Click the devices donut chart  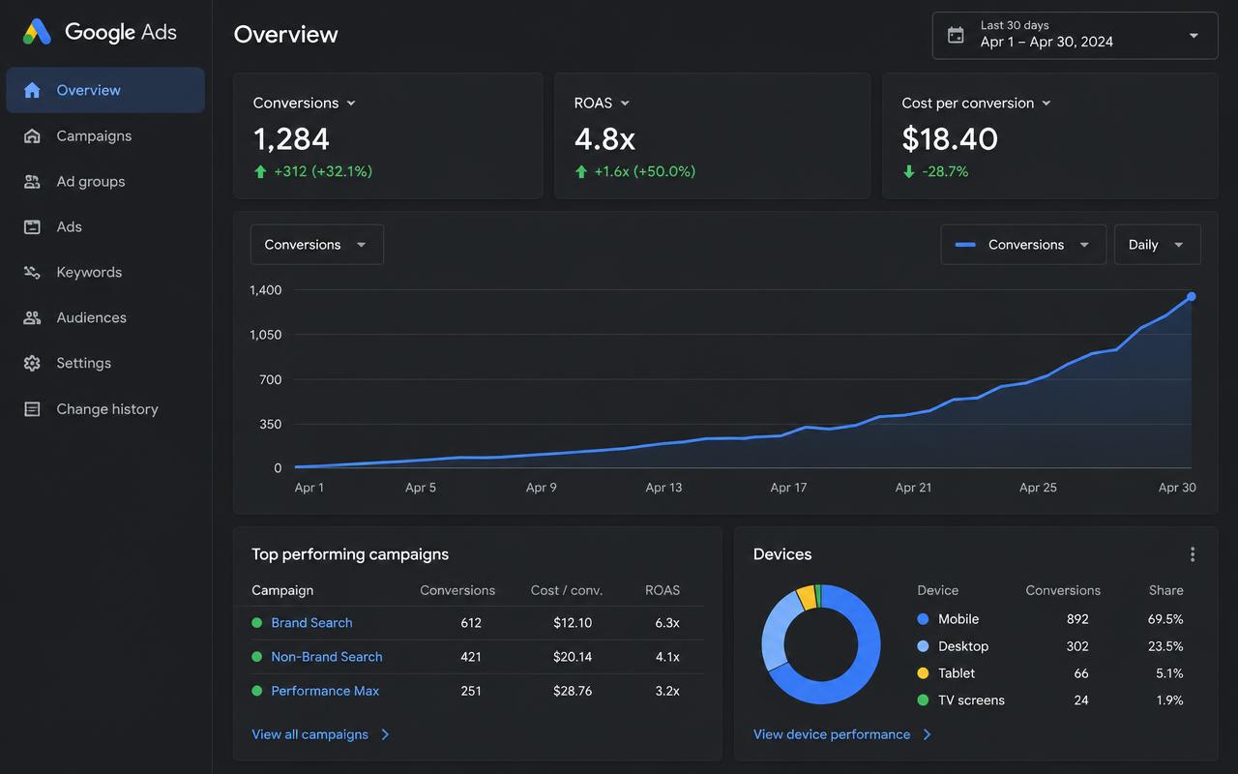point(821,644)
